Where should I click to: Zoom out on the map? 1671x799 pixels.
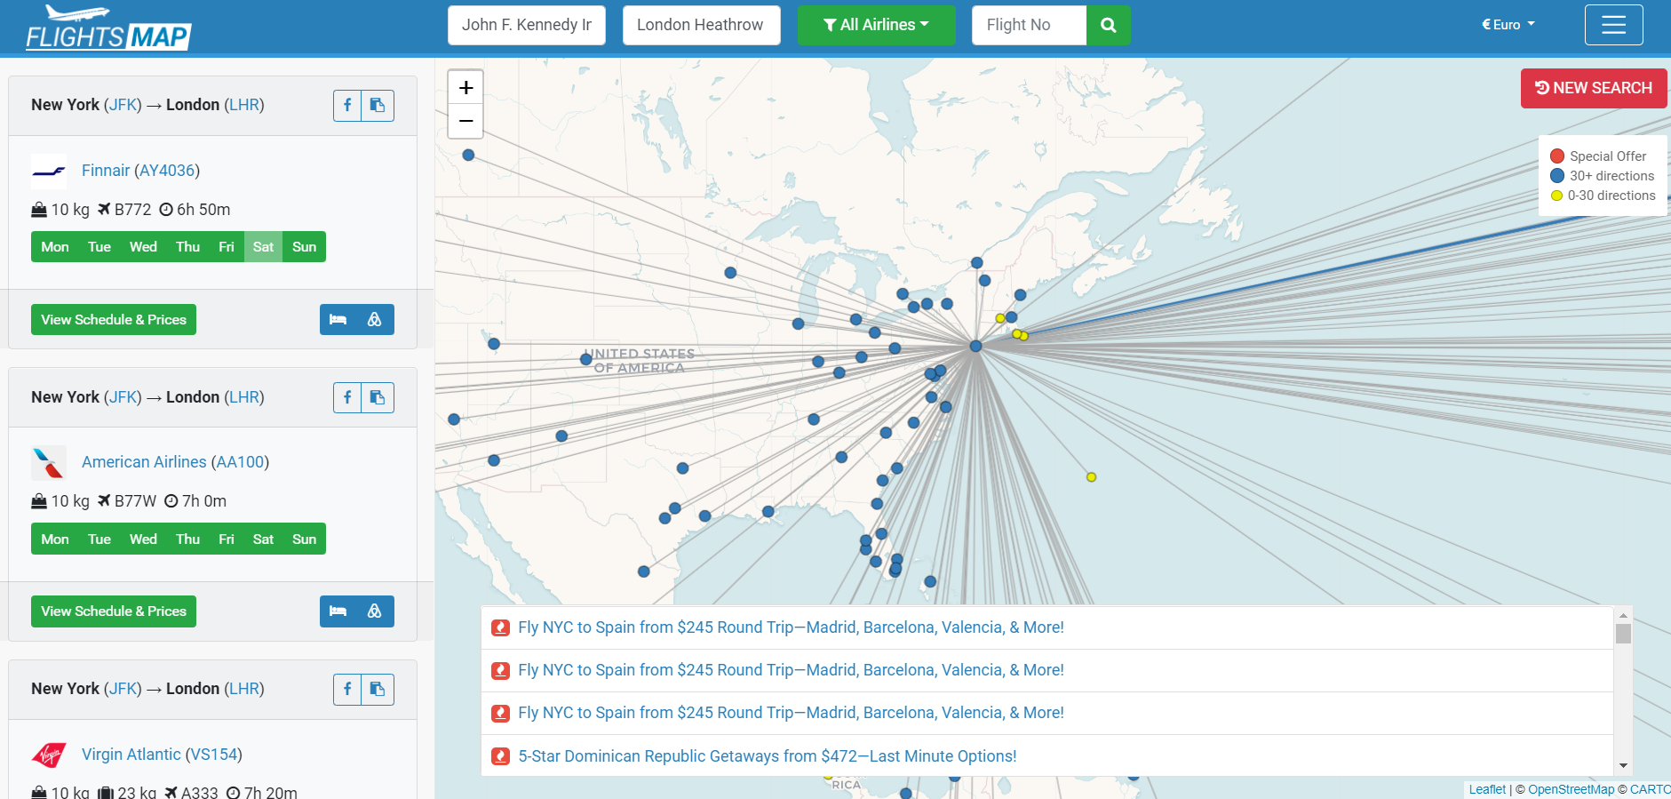465,121
